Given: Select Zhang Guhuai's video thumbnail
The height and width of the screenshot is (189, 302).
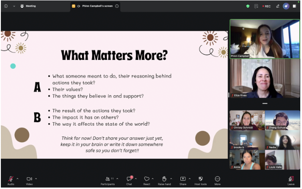Looking at the screenshot, I should pyautogui.click(x=283, y=120).
